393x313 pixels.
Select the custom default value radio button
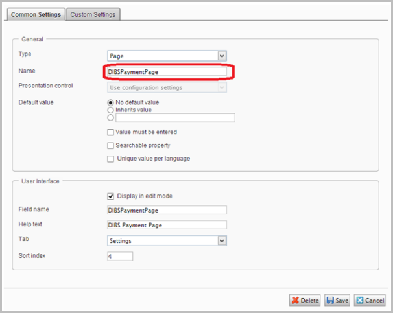pyautogui.click(x=110, y=118)
